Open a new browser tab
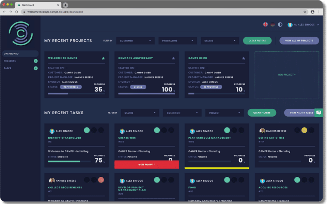The height and width of the screenshot is (204, 327). pos(65,5)
